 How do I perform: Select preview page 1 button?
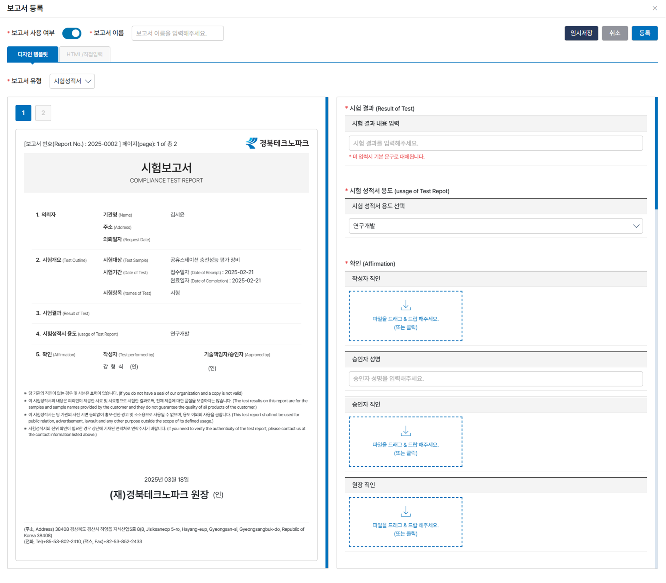(23, 113)
